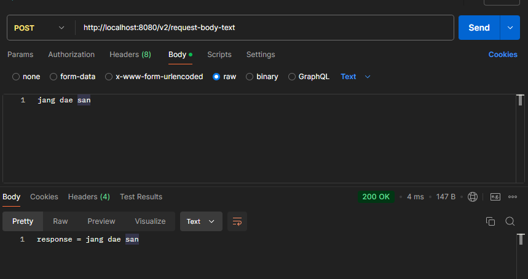The image size is (528, 279).
Task: Switch response view to Visualize
Action: 150,221
